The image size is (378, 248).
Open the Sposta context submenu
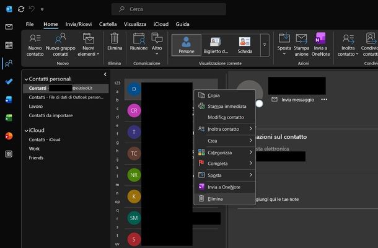click(225, 175)
